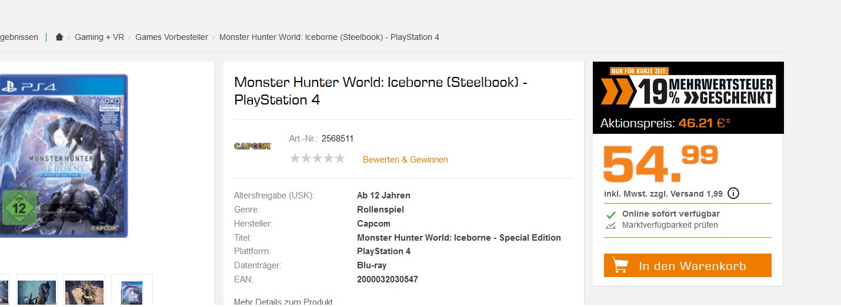Screen dimensions: 841x307
Task: Click the grey star rating
Action: click(317, 158)
